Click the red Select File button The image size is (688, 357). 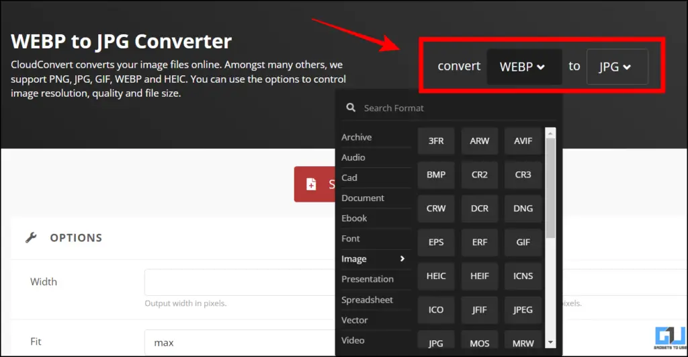[x=314, y=184]
